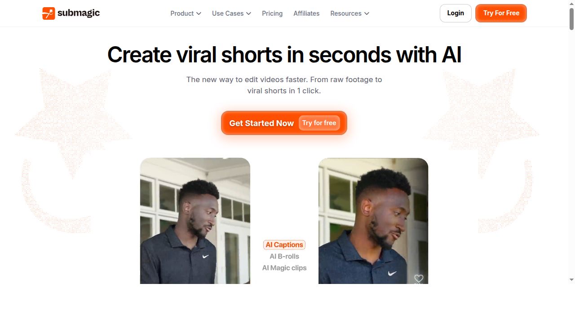This screenshot has width=575, height=323.
Task: Click the scrollbar up arrow
Action: coord(571,3)
